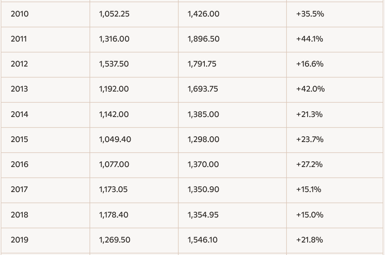Select the 1,142.00 value in 2014 row
Viewport: 385px width, 255px height.
pyautogui.click(x=114, y=114)
